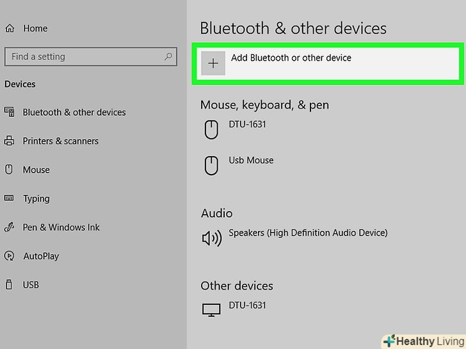Select the Usb Mouse device
The width and height of the screenshot is (466, 349).
(x=251, y=160)
